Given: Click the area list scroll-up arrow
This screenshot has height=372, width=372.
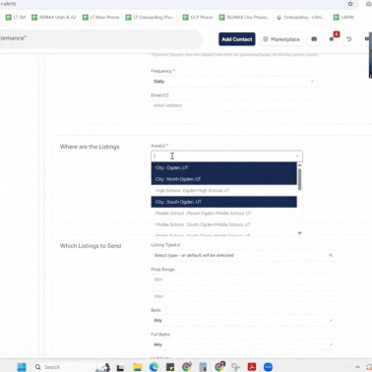Looking at the screenshot, I should [x=299, y=165].
